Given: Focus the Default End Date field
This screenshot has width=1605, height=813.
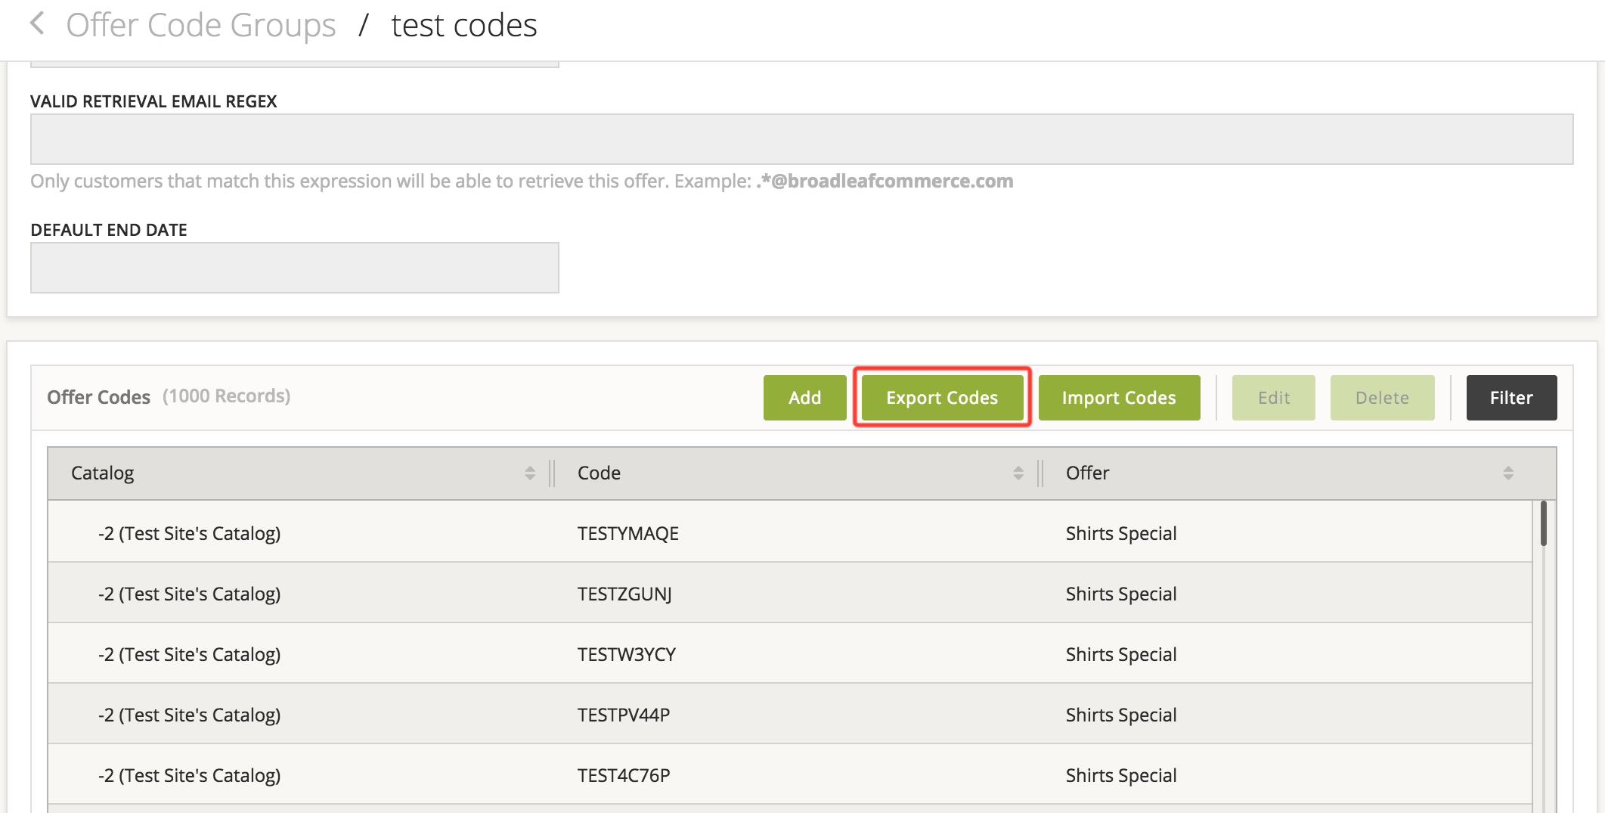Looking at the screenshot, I should (295, 268).
